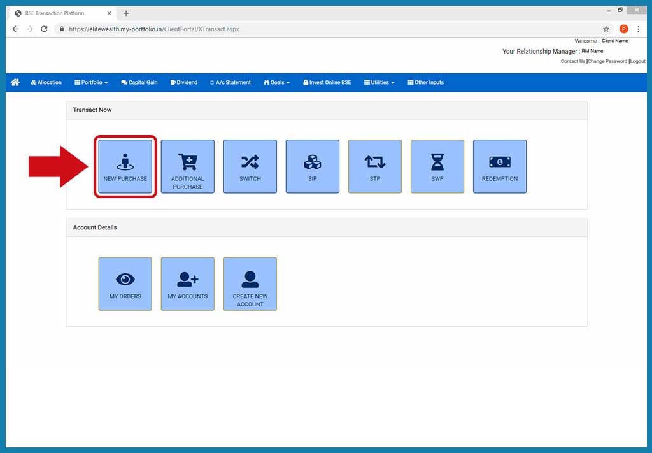Image resolution: width=652 pixels, height=453 pixels.
Task: Open the Capital Gain page
Action: pyautogui.click(x=139, y=82)
